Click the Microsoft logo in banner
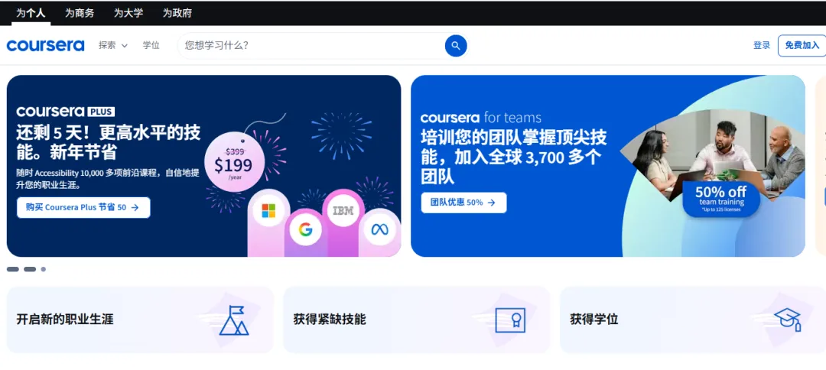826x370 pixels. [268, 211]
